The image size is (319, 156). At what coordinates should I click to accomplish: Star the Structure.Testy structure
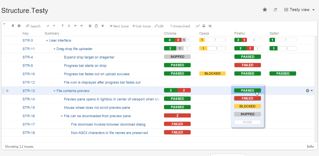265,10
